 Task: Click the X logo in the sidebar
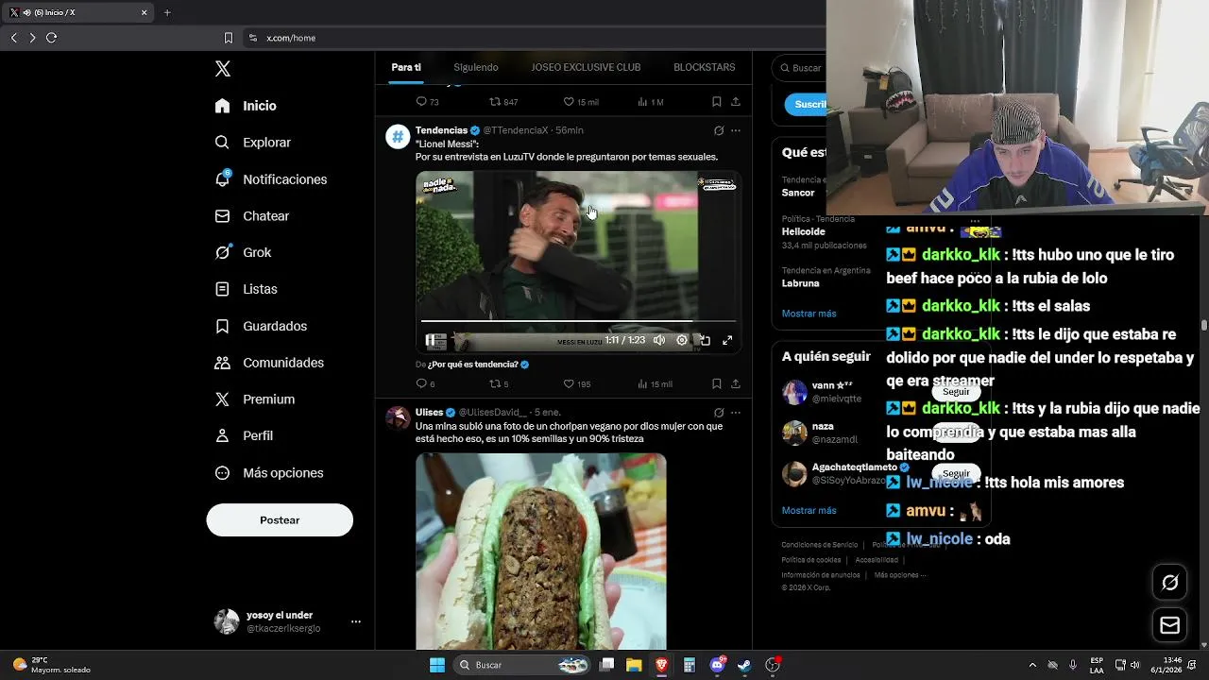pyautogui.click(x=223, y=69)
